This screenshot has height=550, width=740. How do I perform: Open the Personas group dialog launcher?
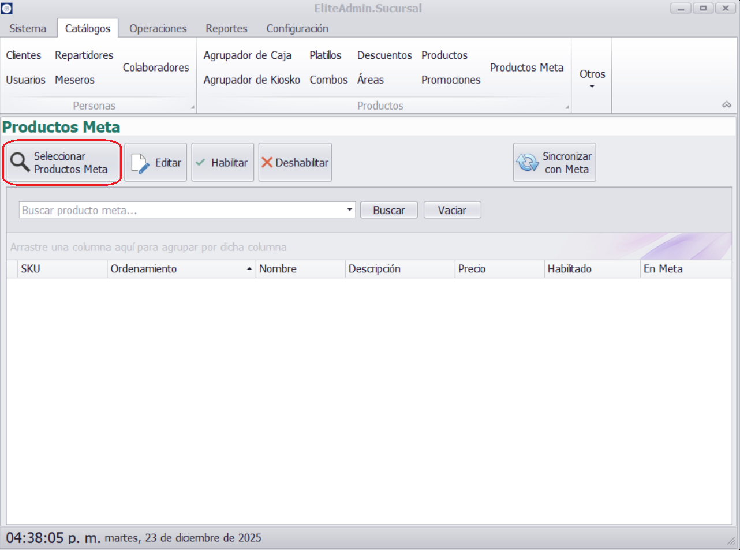point(193,107)
